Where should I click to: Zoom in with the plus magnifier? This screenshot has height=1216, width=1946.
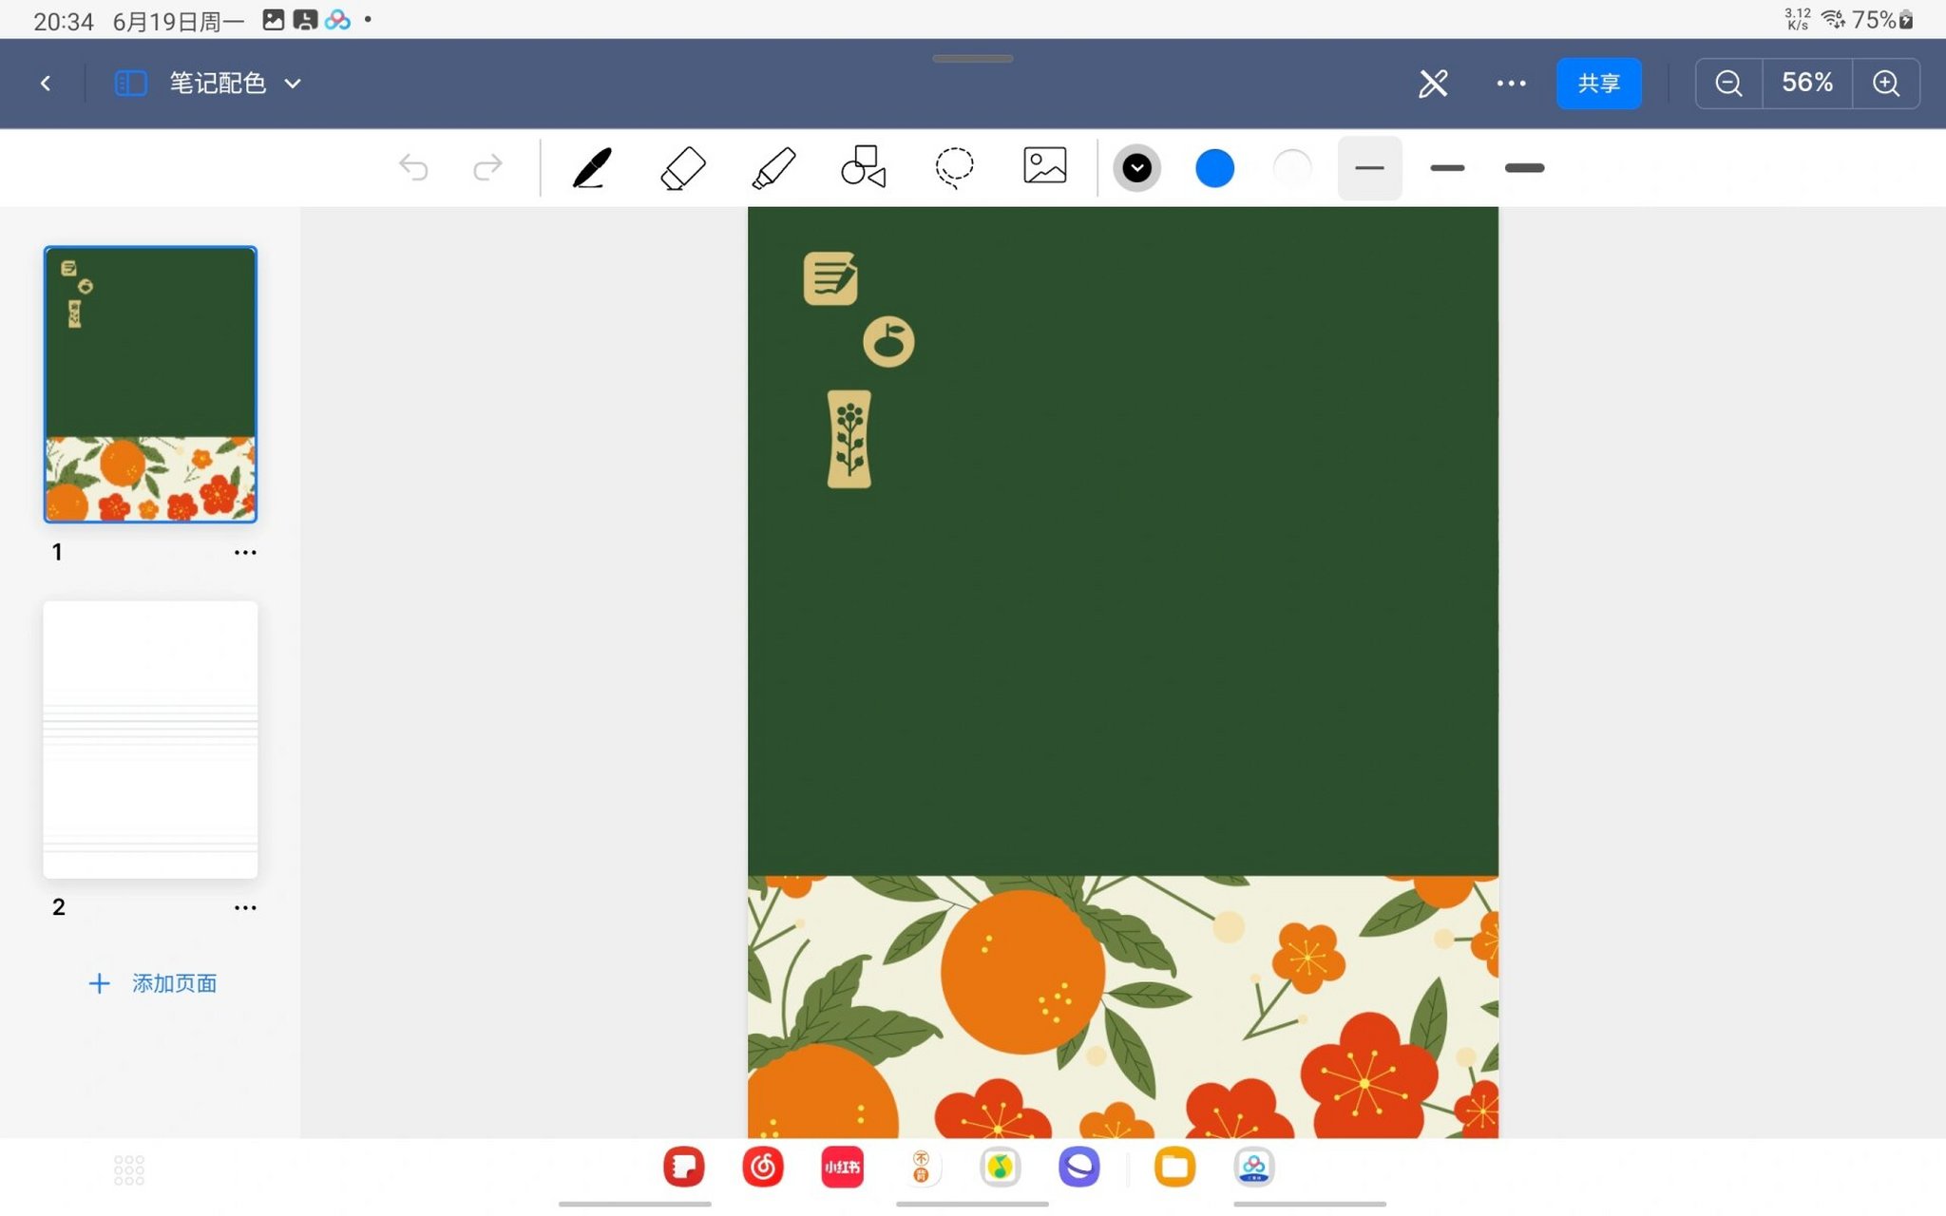click(1886, 84)
